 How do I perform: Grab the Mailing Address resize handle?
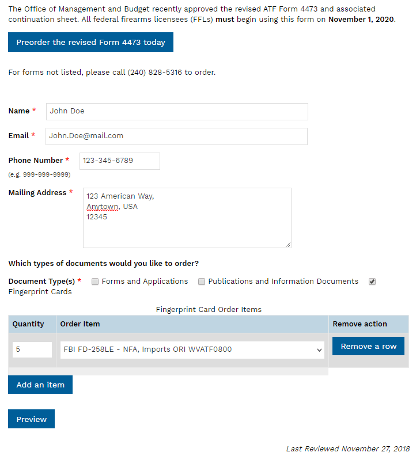(x=288, y=245)
